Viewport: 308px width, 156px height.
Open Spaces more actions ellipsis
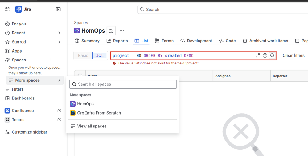[59, 60]
